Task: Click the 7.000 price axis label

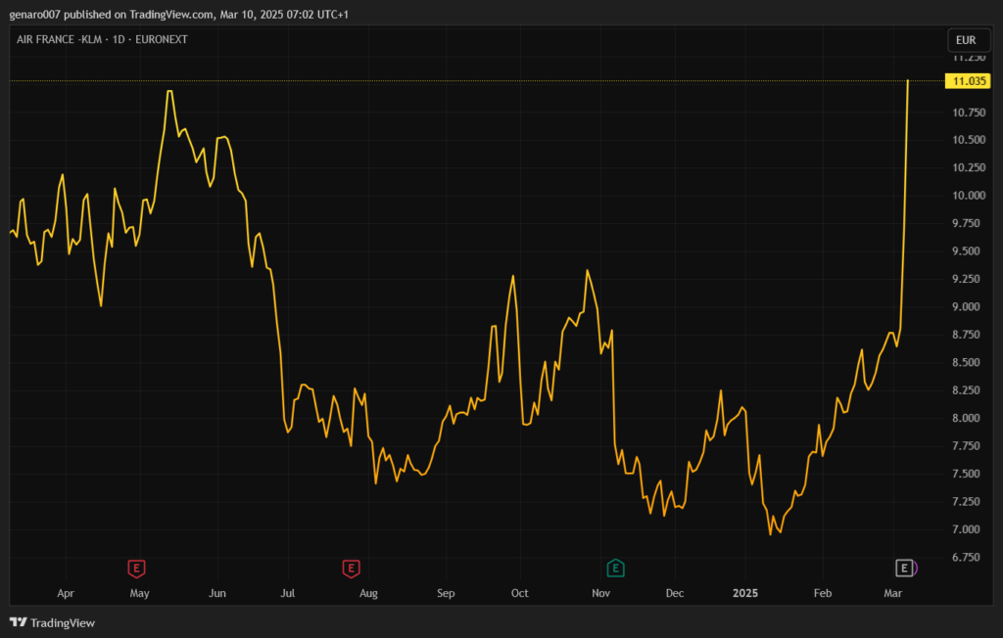Action: pos(967,529)
